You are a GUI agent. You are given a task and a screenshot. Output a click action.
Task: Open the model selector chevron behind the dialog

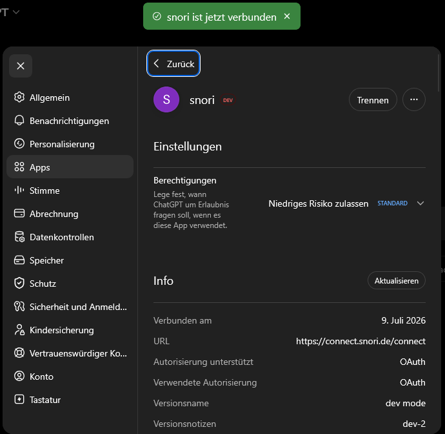click(x=16, y=12)
